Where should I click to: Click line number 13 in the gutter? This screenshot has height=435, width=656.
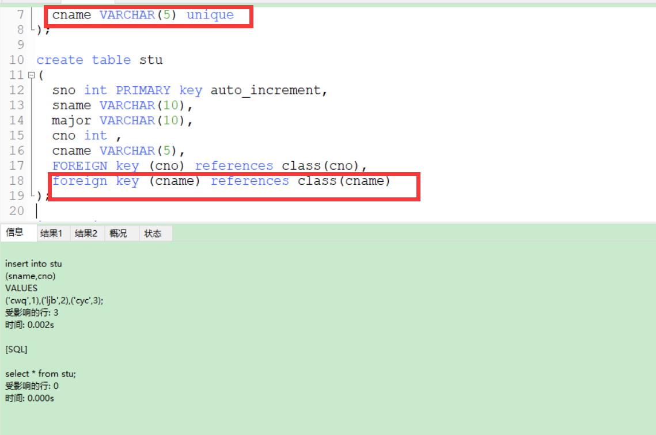[x=17, y=105]
